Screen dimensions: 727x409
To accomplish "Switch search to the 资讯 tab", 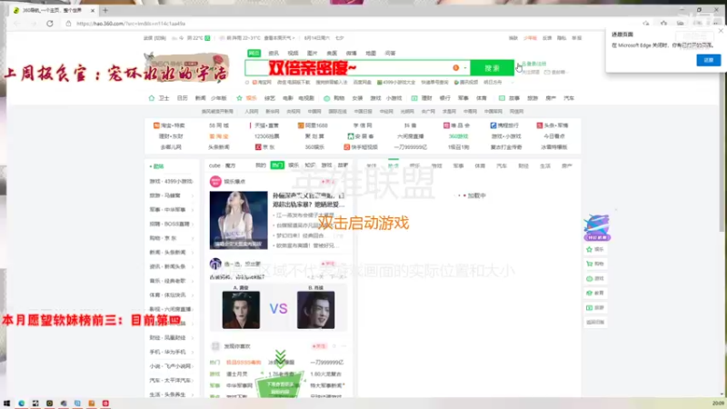I will 274,54.
